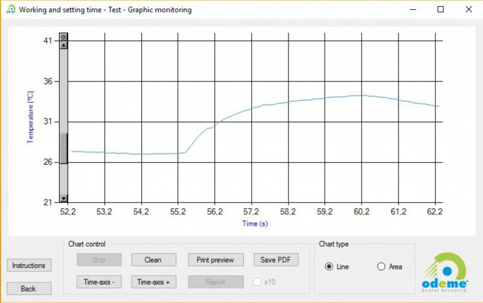The height and width of the screenshot is (303, 483).
Task: Click Save PDF button
Action: [276, 260]
